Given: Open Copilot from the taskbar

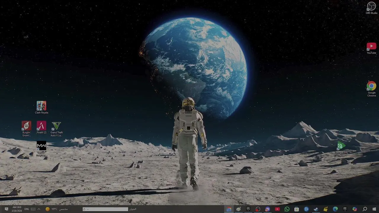Looking at the screenshot, I should (355, 209).
